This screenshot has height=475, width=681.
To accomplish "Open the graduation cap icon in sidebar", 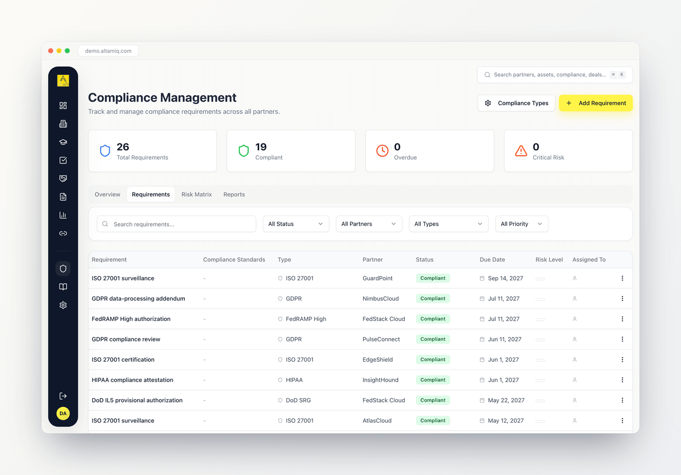I will 63,142.
